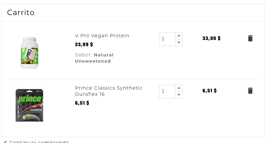Click the V Pro line total beside the trash icon
Image resolution: width=268 pixels, height=143 pixels.
pos(211,38)
